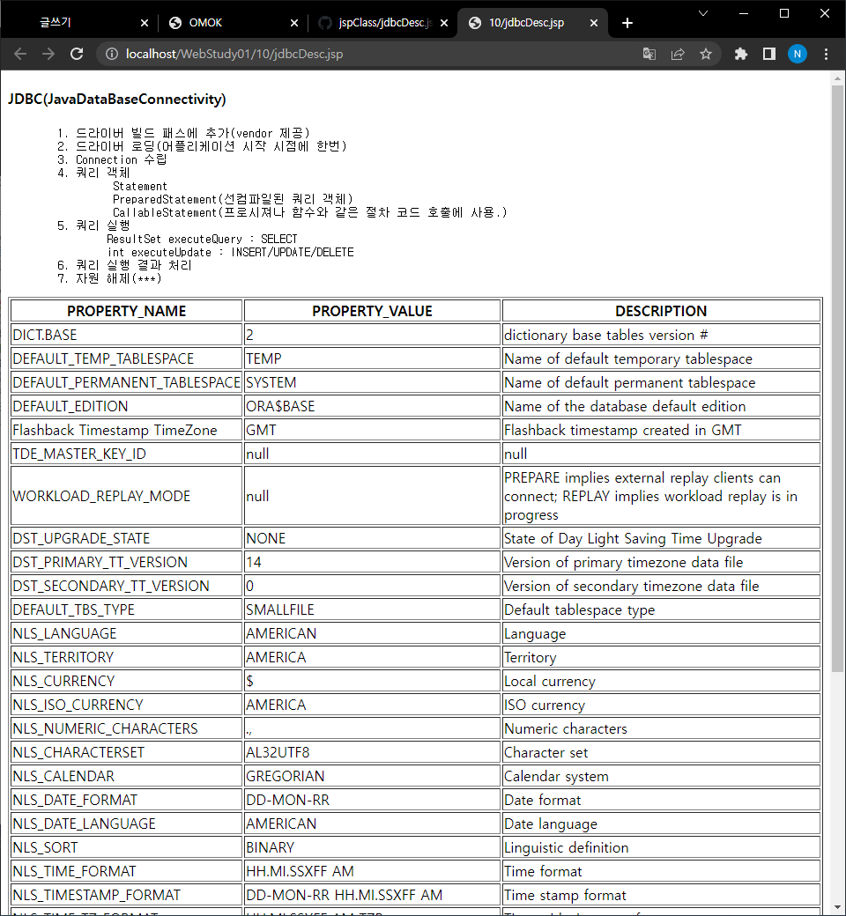Open the profile N avatar
846x916 pixels.
click(x=797, y=54)
